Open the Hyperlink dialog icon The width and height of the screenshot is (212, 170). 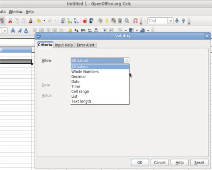pyautogui.click(x=63, y=21)
